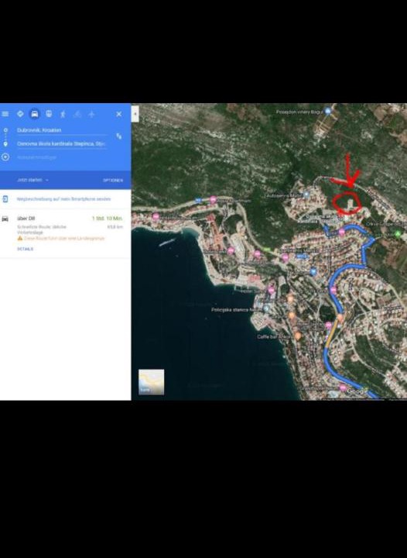
Task: Open the 'Jetzt starten' departure dropdown
Action: (32, 180)
